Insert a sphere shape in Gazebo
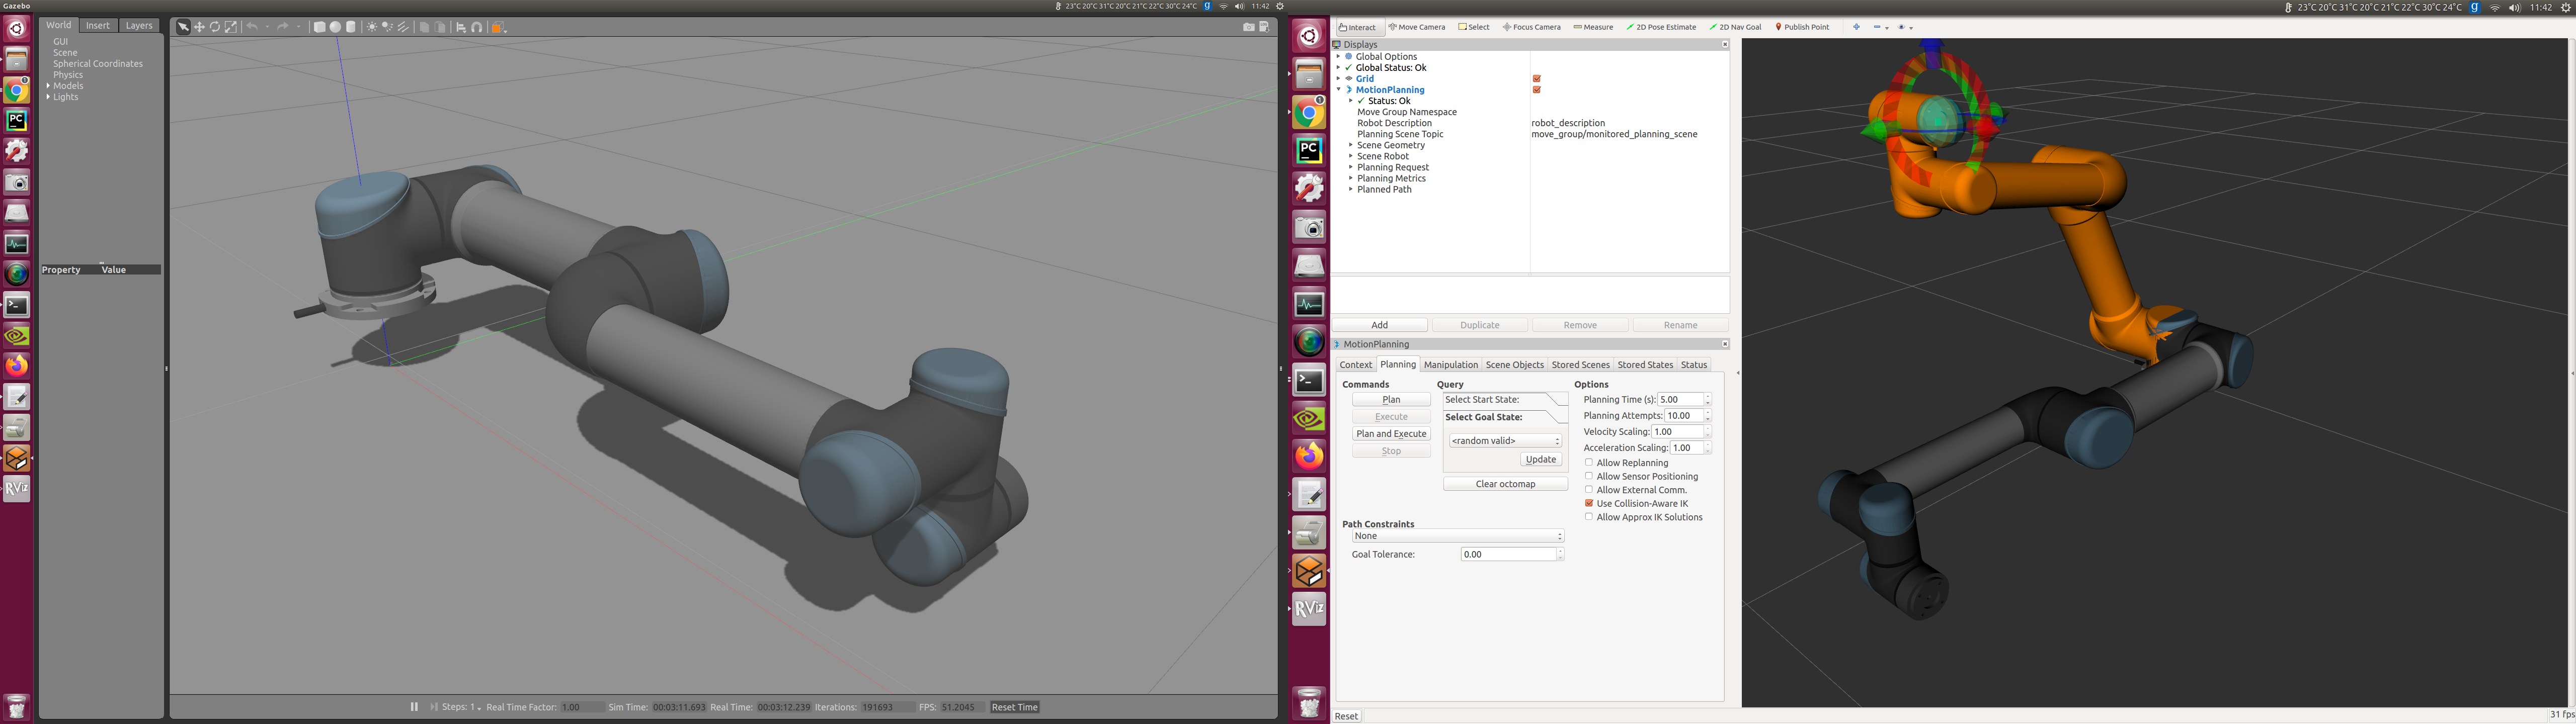 (335, 27)
